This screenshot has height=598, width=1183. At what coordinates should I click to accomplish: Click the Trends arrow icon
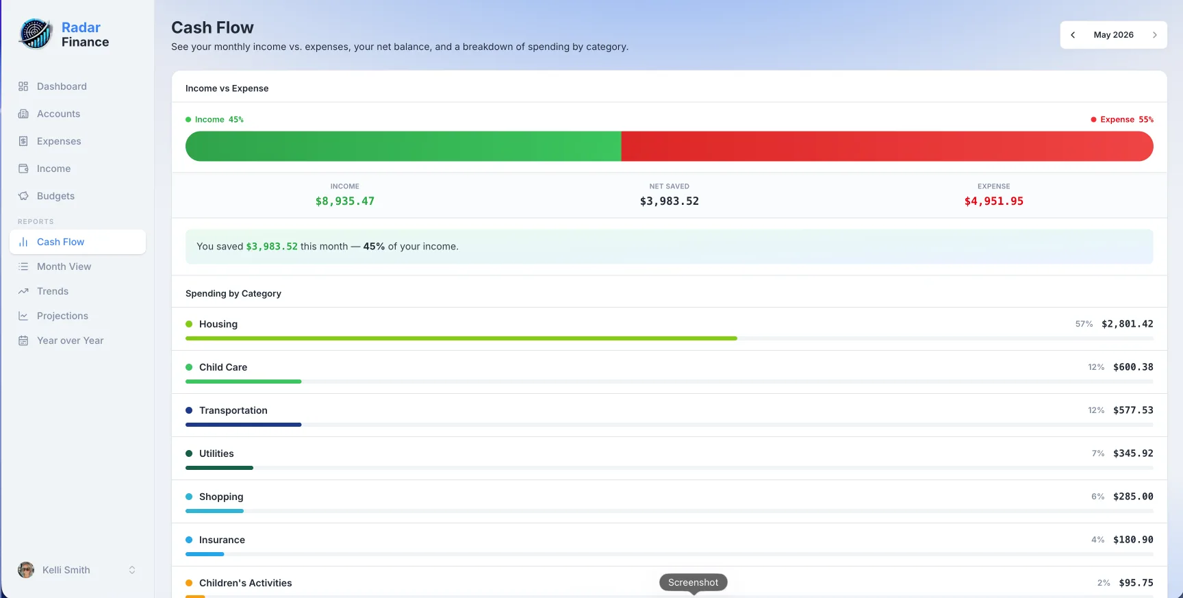[23, 291]
